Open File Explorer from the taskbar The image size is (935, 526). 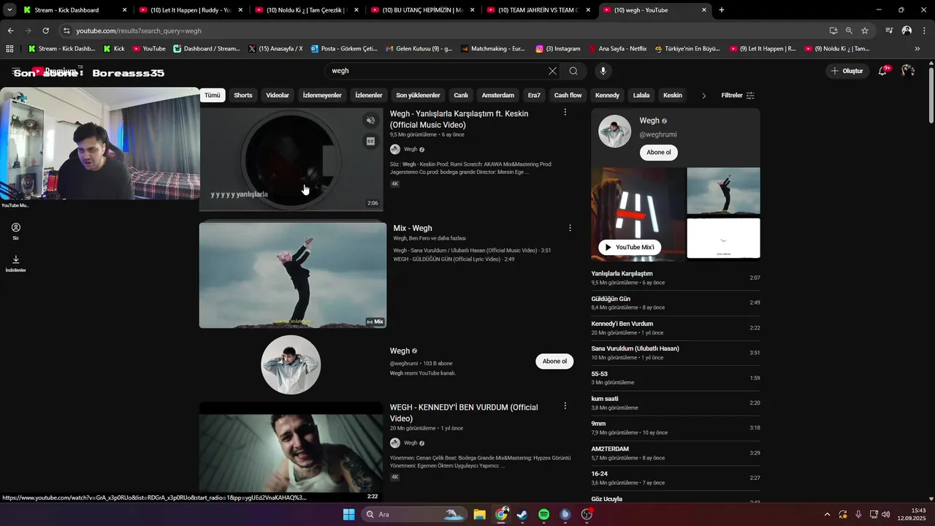(x=479, y=514)
